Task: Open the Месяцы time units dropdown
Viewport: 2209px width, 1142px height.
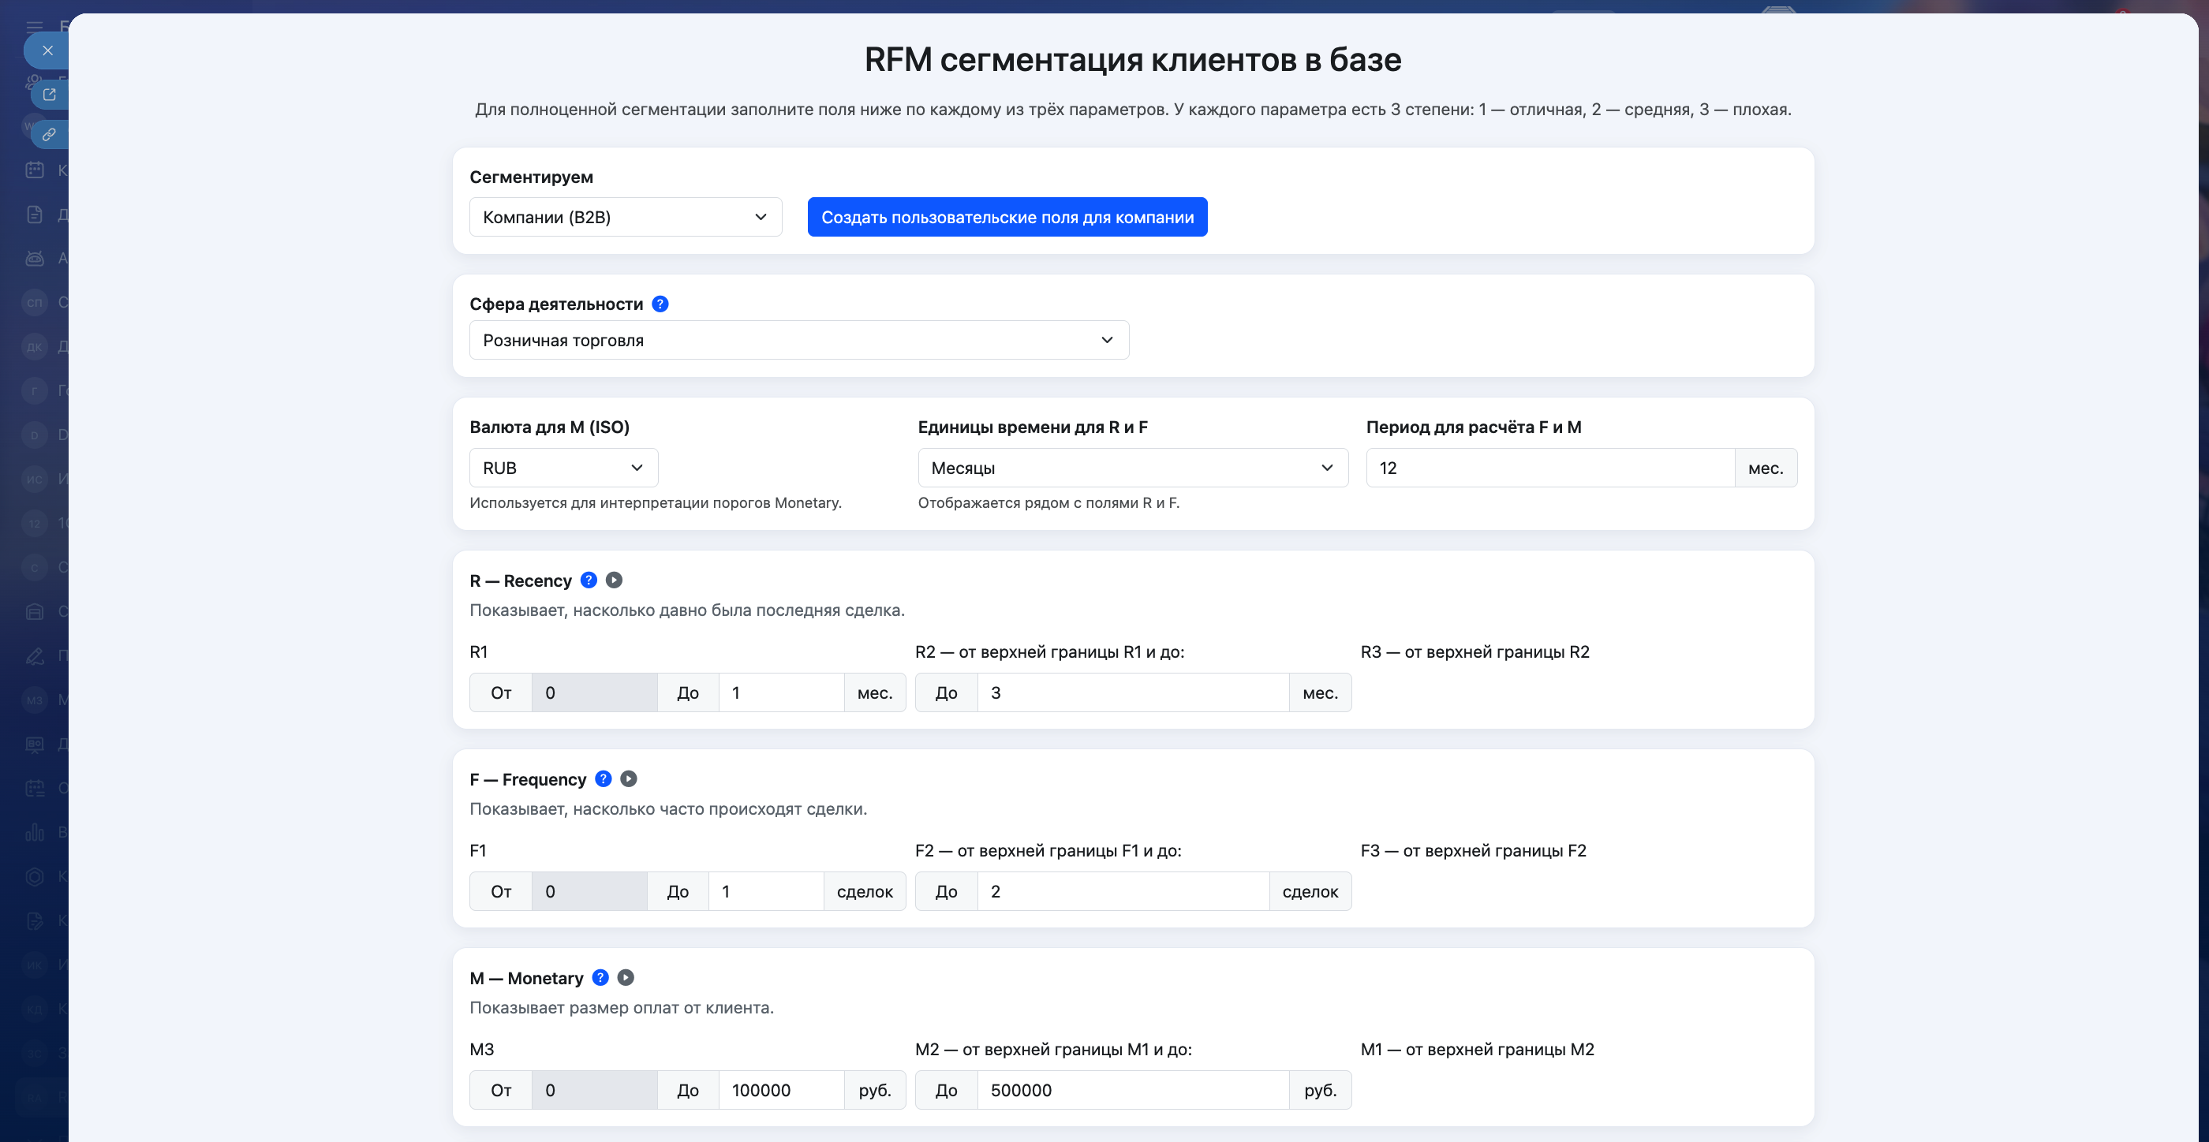Action: [1132, 468]
